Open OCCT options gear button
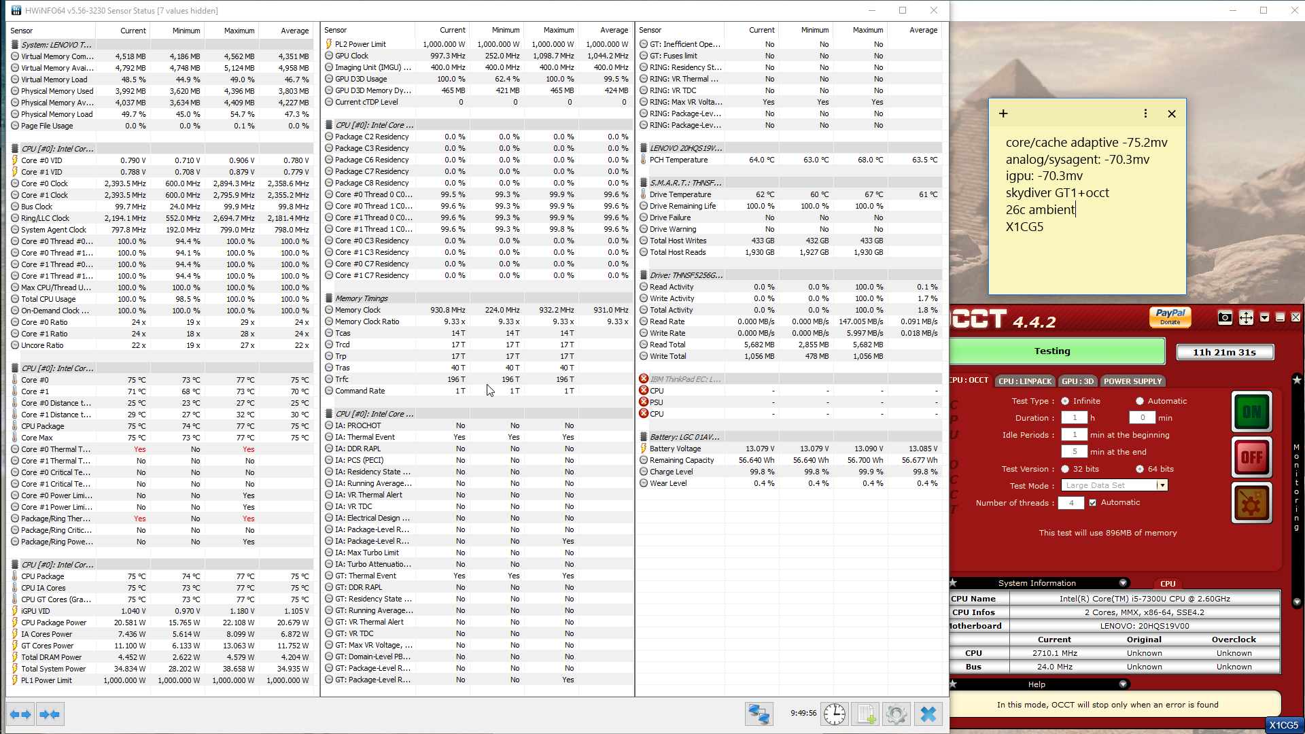The width and height of the screenshot is (1305, 734). click(1252, 503)
